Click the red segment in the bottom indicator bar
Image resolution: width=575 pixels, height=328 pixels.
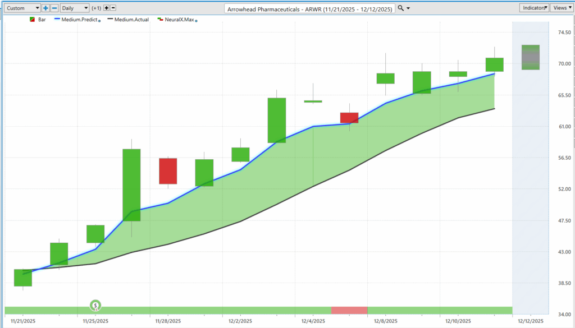click(x=349, y=310)
